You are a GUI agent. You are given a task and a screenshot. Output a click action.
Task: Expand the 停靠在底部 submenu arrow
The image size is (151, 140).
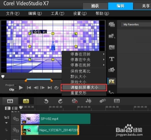[104, 65]
